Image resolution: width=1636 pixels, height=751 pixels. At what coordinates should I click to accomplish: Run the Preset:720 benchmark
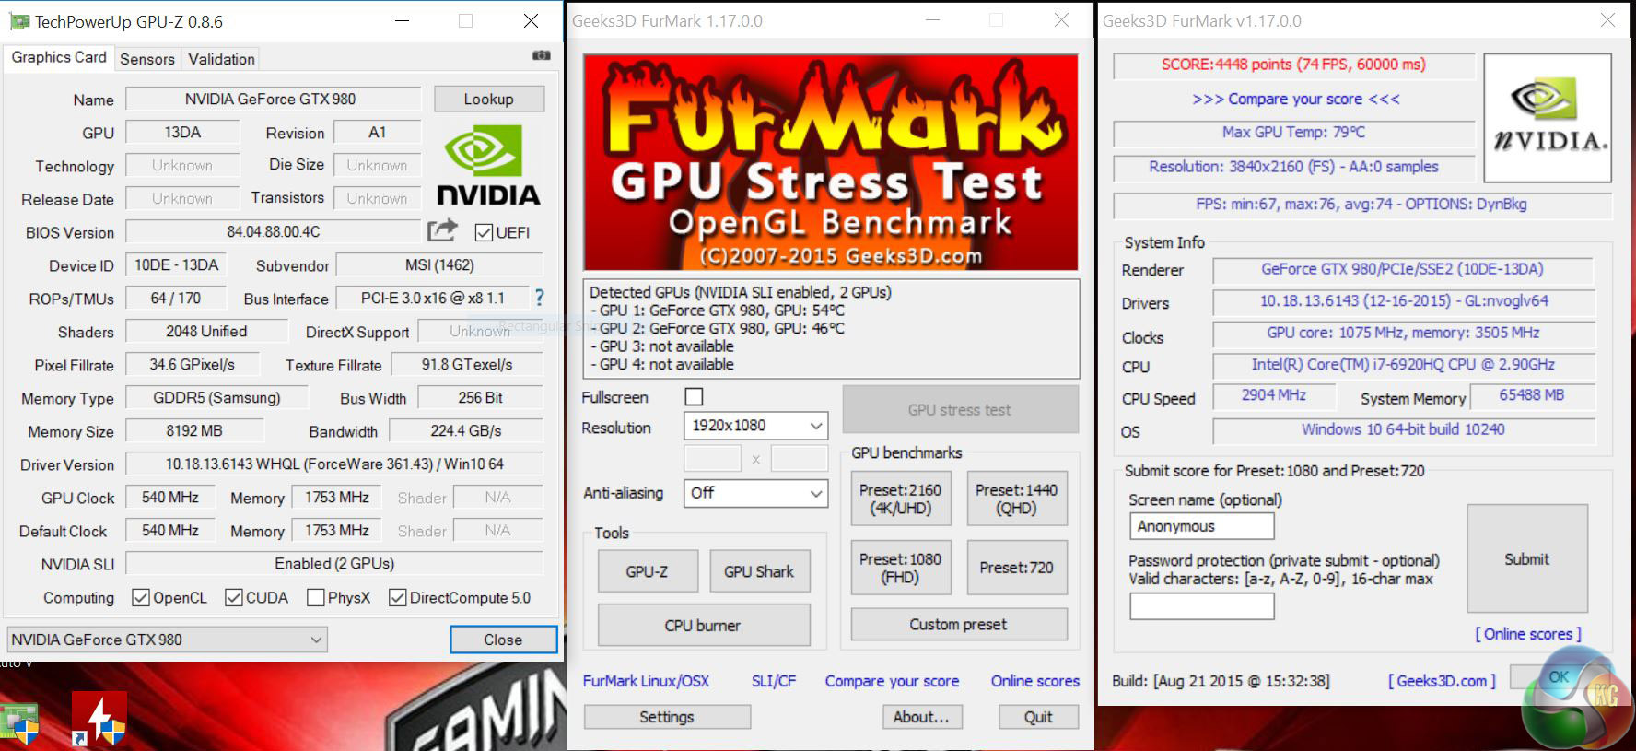(x=1016, y=568)
